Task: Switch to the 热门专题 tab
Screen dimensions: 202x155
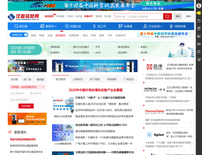Action: coord(95,79)
